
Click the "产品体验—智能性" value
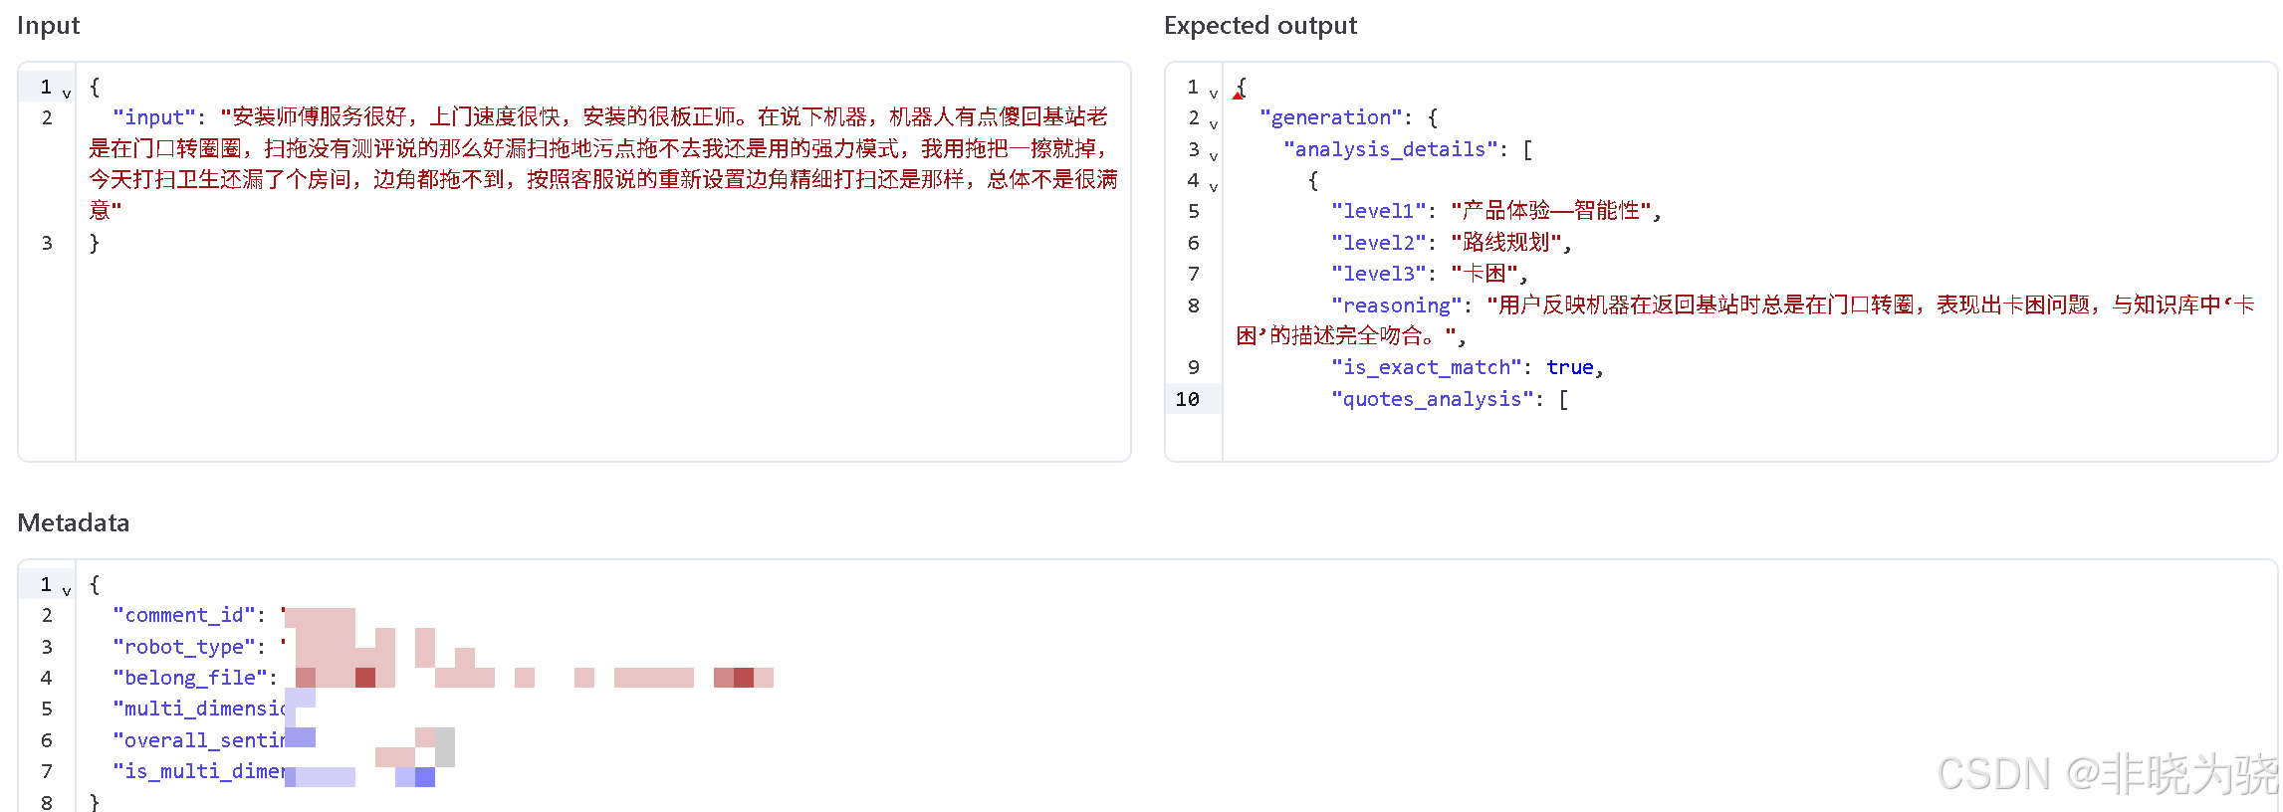[x=1550, y=211]
